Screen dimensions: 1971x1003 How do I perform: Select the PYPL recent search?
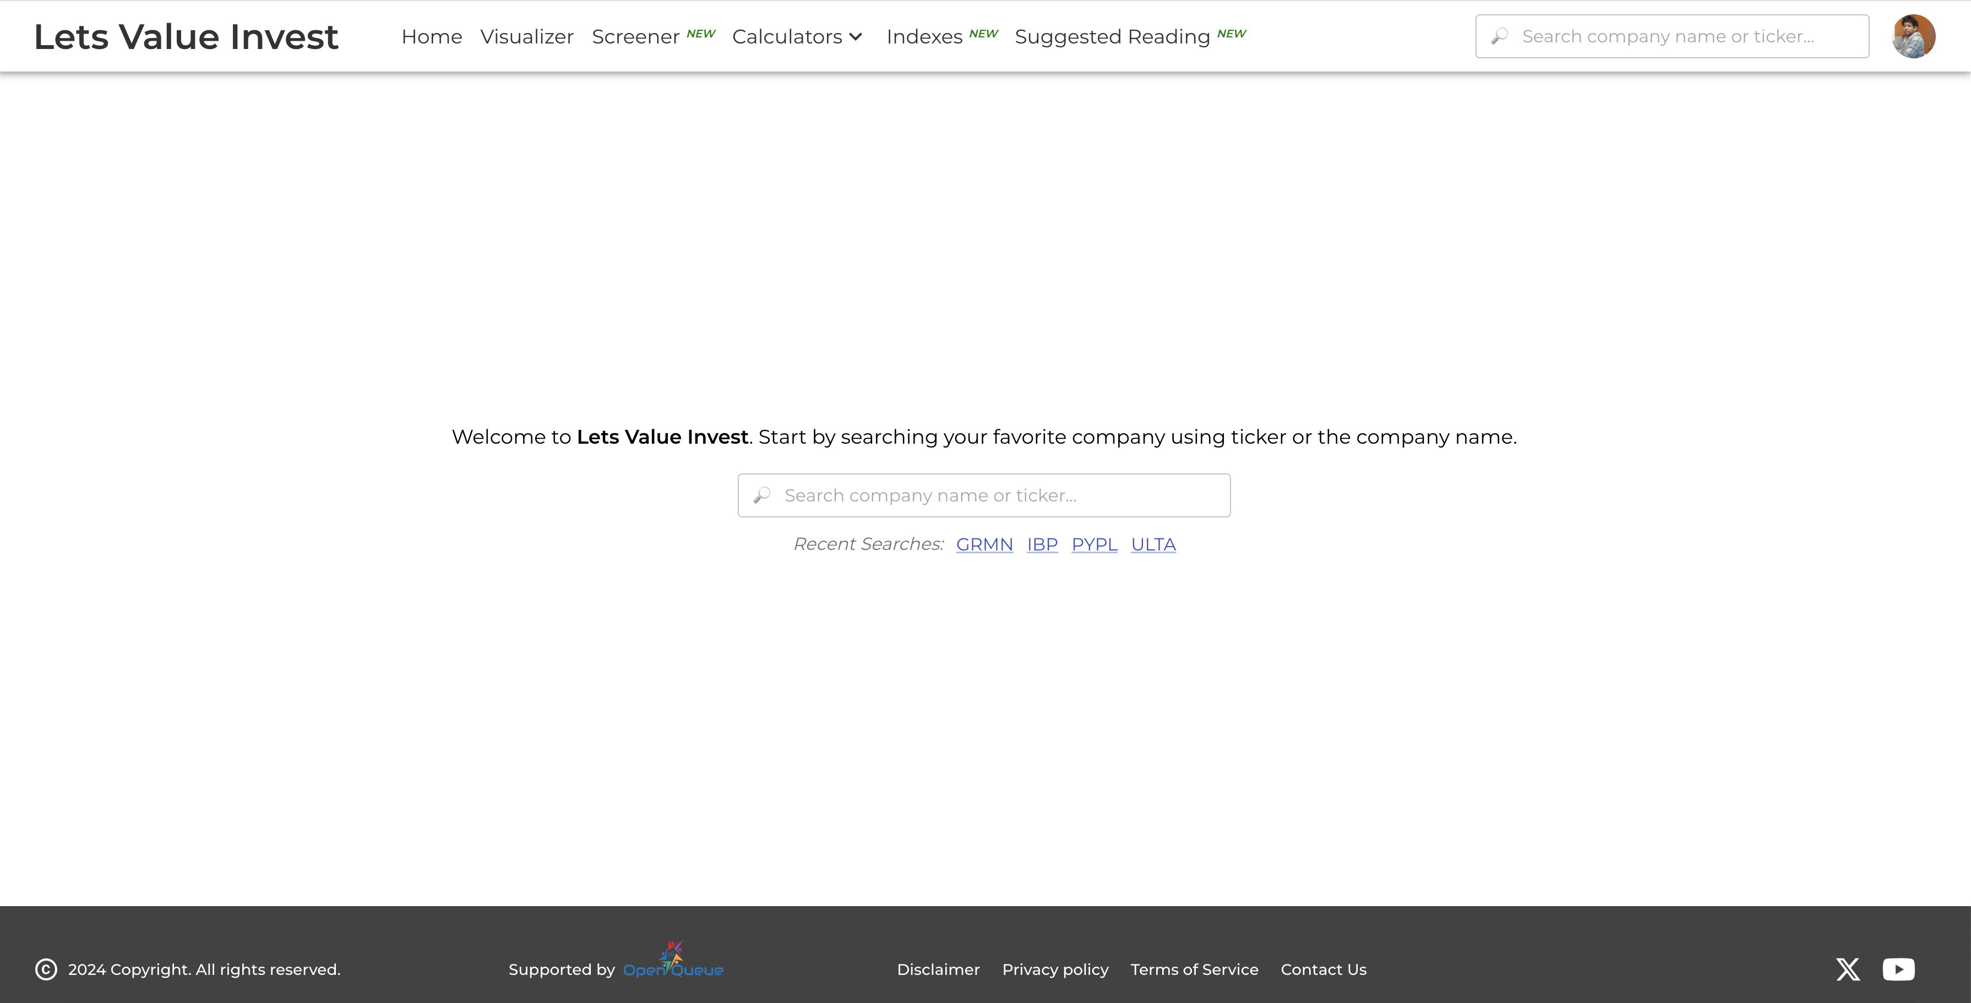tap(1094, 545)
